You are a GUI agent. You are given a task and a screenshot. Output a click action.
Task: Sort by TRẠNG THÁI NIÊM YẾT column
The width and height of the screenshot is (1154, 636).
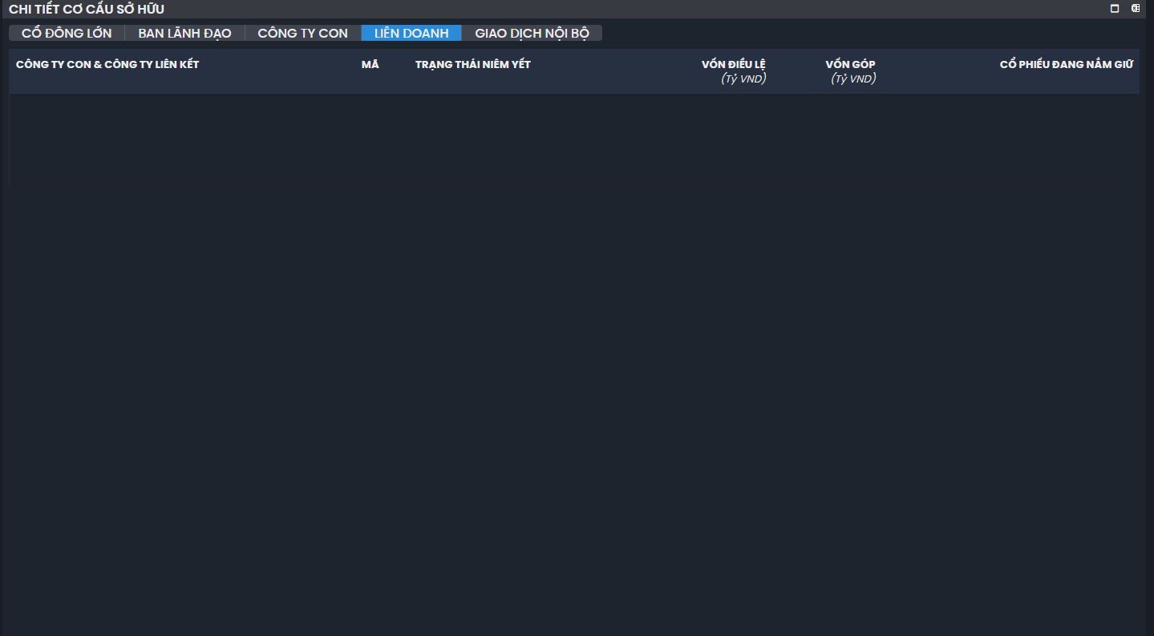pyautogui.click(x=472, y=64)
